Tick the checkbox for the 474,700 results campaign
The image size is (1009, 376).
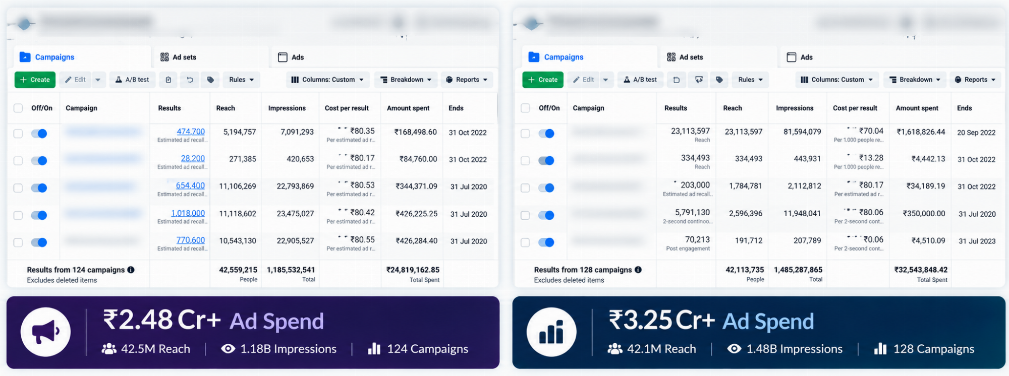tap(18, 134)
